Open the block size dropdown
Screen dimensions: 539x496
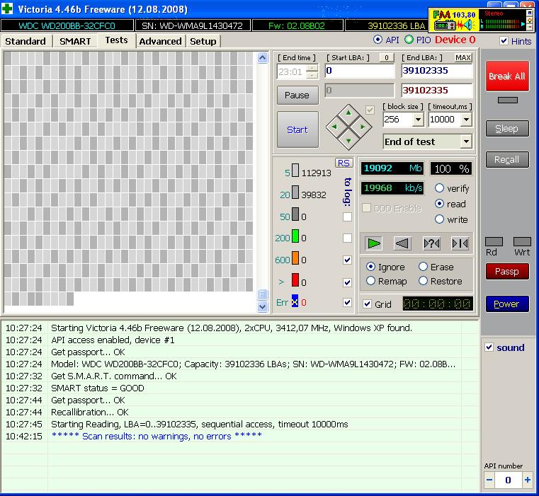coord(417,120)
